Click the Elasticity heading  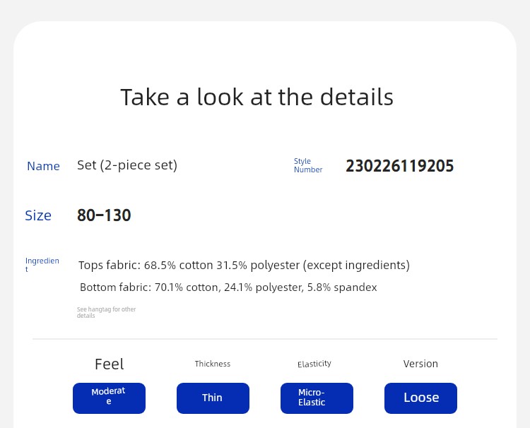pos(314,364)
